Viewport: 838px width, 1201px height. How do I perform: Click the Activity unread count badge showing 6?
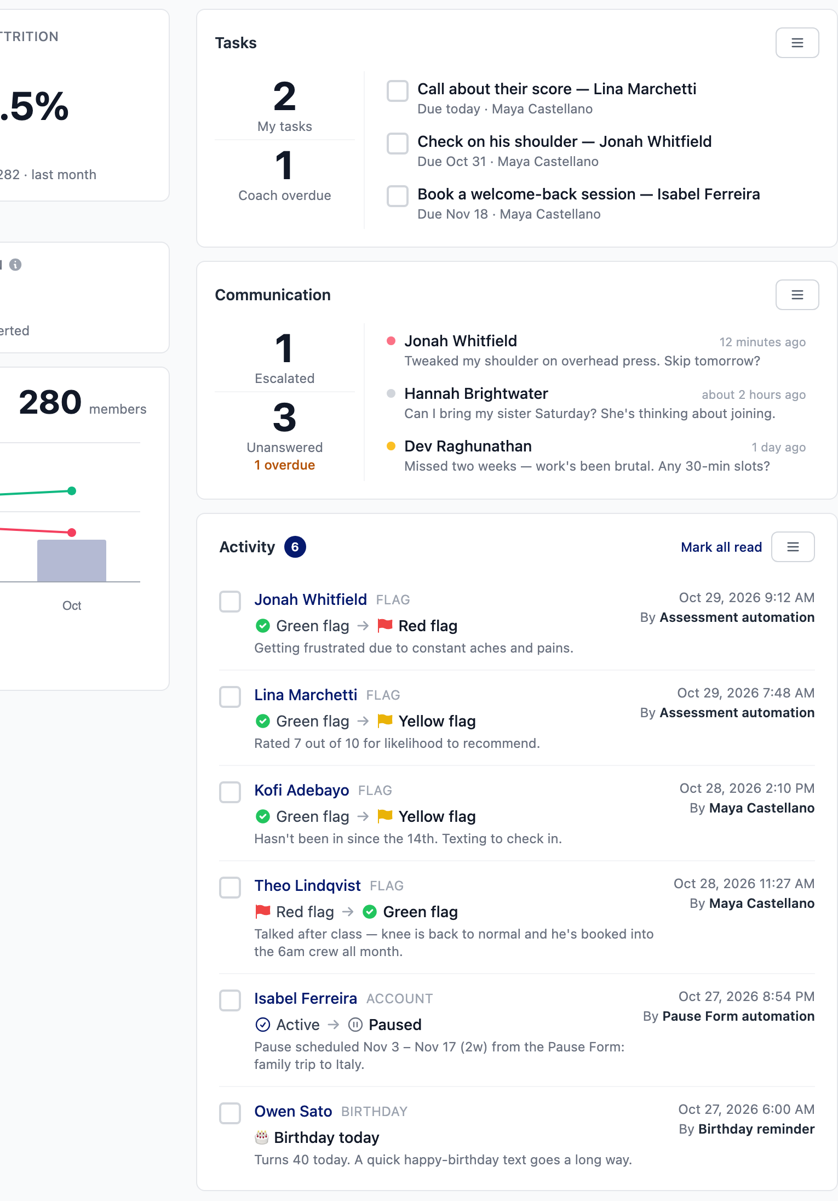[x=295, y=547]
